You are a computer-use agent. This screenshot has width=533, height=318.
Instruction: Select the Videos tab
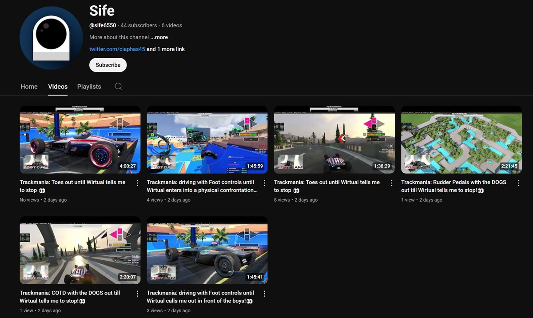[x=58, y=87]
